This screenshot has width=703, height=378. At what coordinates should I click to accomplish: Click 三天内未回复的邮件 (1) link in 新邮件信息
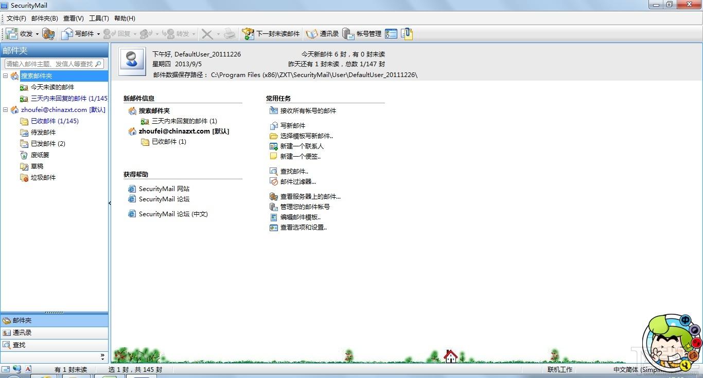pos(184,121)
